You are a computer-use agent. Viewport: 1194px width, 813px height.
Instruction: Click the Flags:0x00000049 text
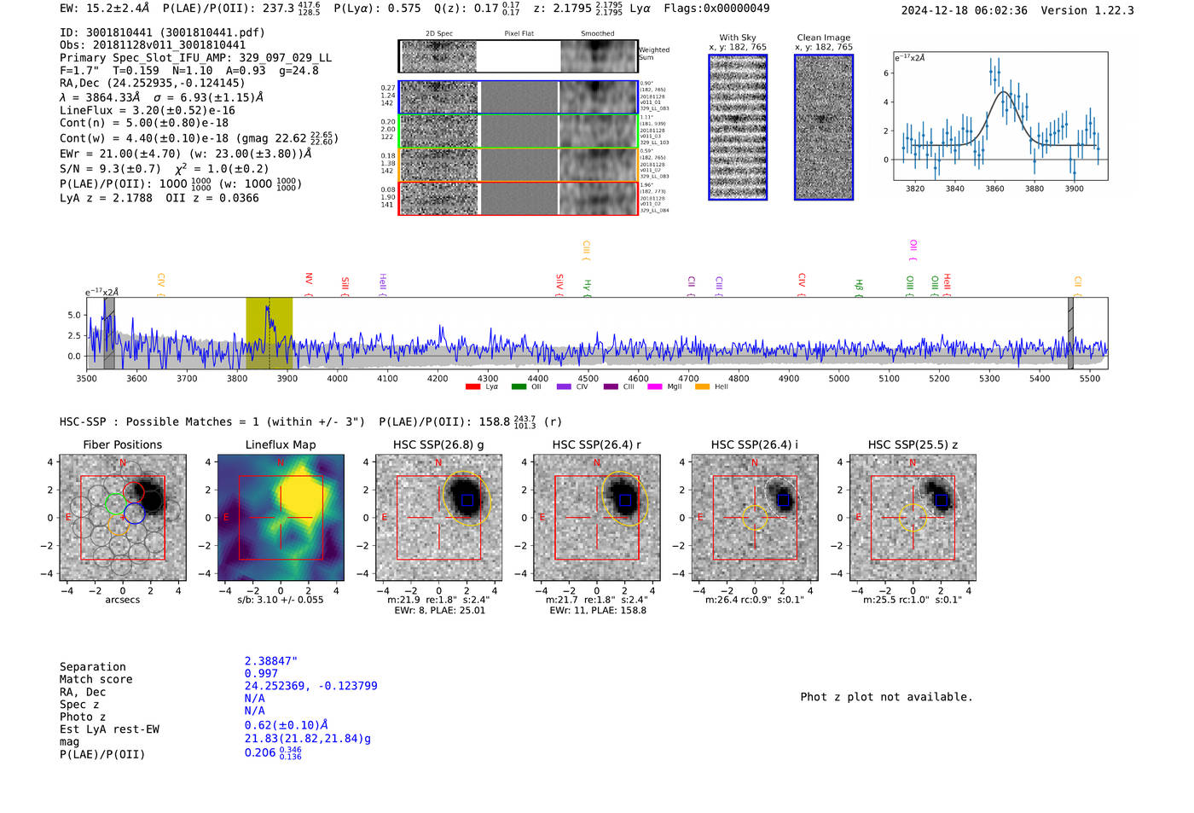tap(716, 9)
